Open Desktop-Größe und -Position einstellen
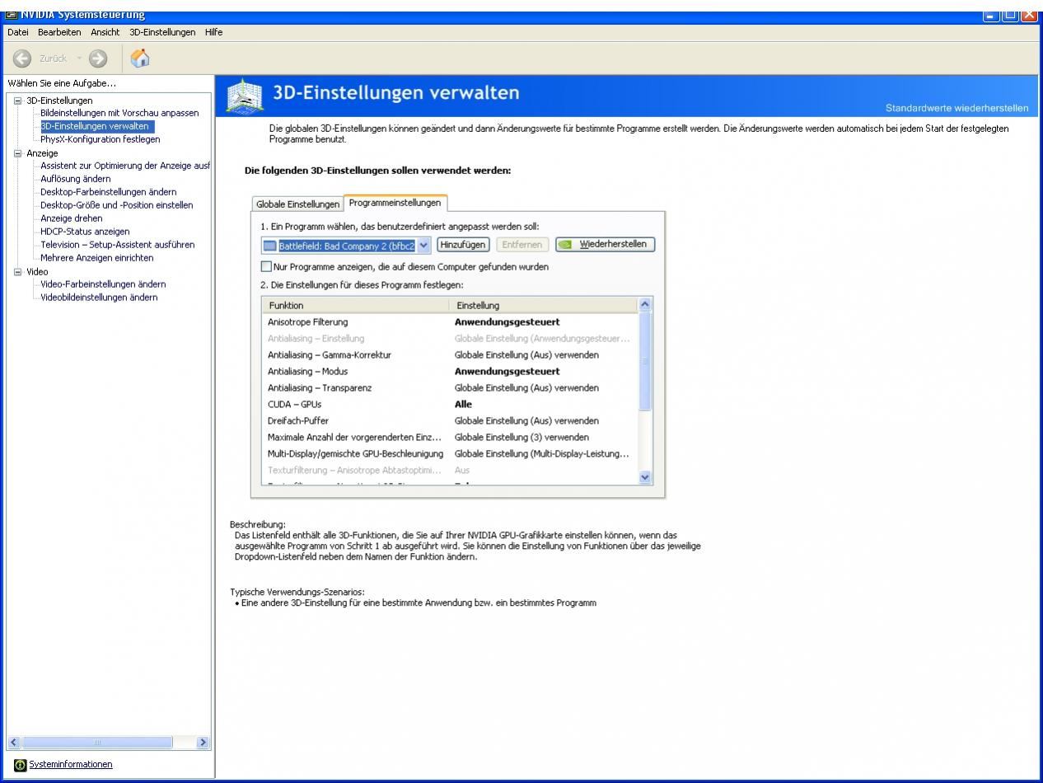 pyautogui.click(x=116, y=205)
